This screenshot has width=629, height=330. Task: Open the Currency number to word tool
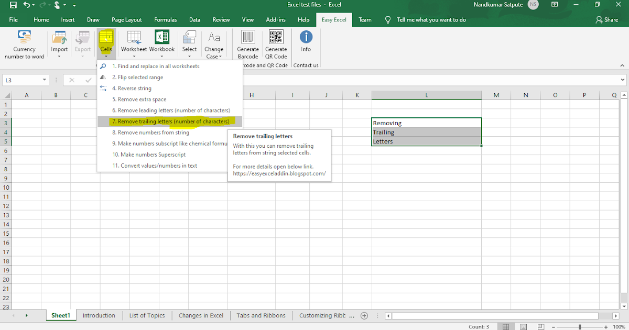click(24, 43)
